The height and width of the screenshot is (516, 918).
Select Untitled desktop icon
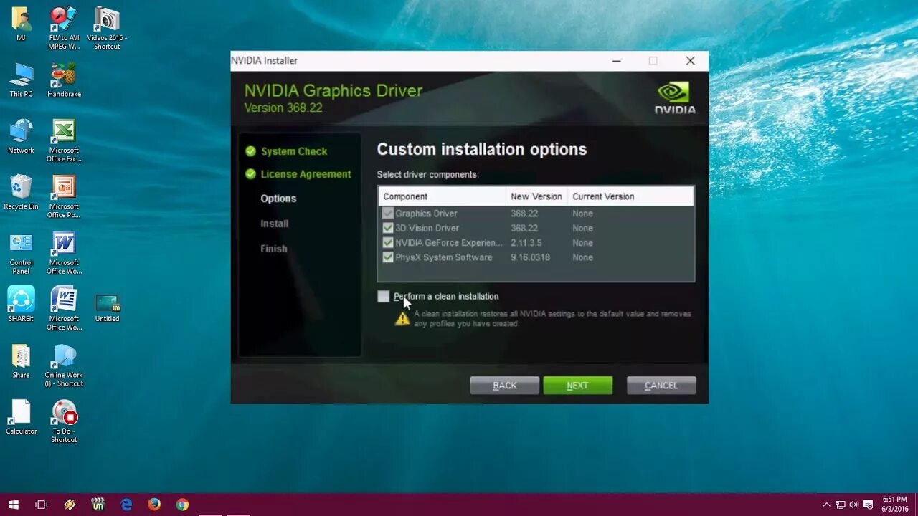(107, 307)
